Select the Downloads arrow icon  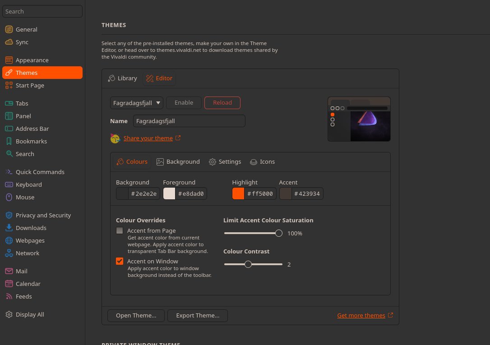pyautogui.click(x=9, y=228)
